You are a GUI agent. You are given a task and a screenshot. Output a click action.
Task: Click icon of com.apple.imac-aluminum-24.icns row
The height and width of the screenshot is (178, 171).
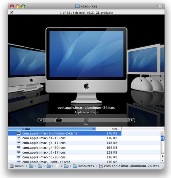[18, 133]
